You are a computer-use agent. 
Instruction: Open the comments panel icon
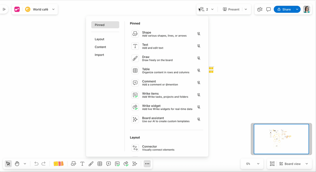click(268, 9)
